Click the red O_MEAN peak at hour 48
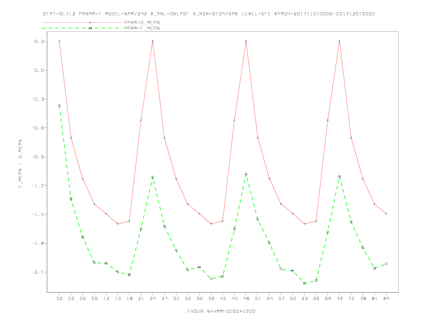421x325 pixels. tap(246, 41)
